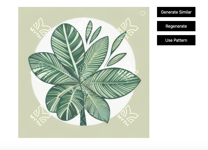Click the Generate Similar button
This screenshot has width=208, height=150.
pos(176,12)
